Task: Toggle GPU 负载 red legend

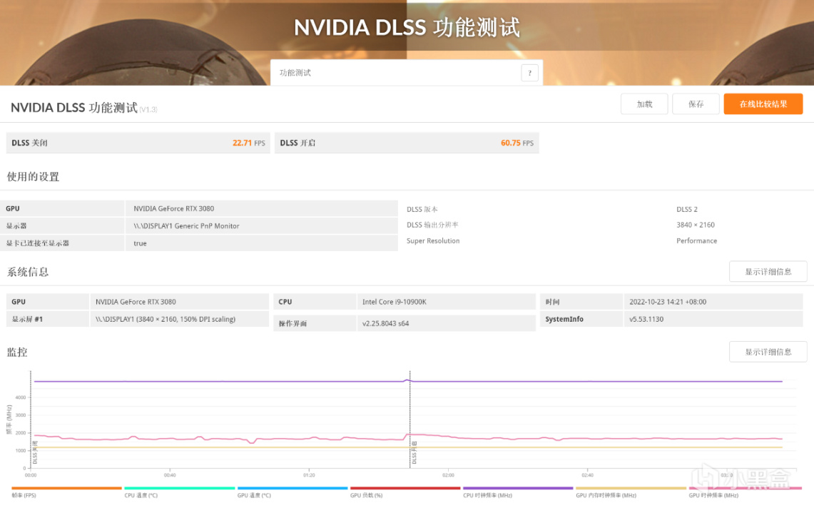Action: coord(405,492)
